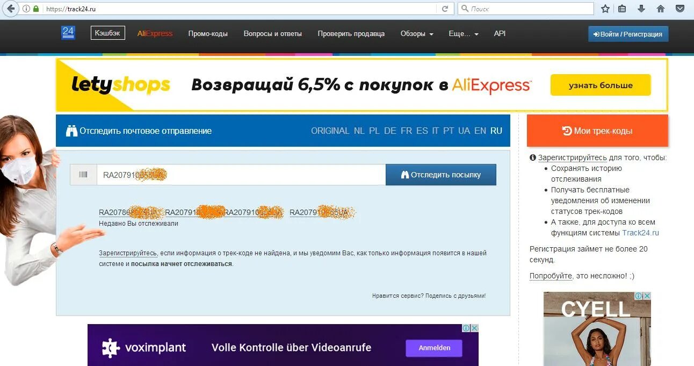Click the barcode icon beside tracking field
Screen dimensions: 694x366
83,175
